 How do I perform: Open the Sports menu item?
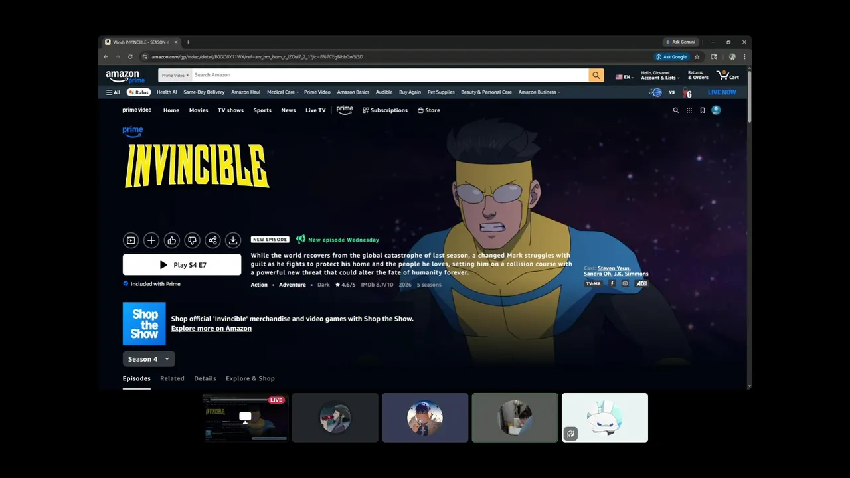(x=262, y=110)
